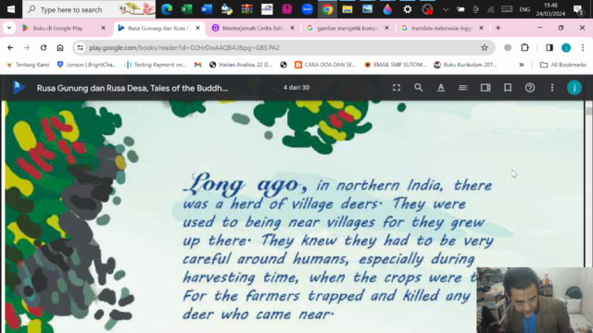Open Buku Kurikulum bookmark
Image resolution: width=593 pixels, height=333 pixels.
coord(465,65)
